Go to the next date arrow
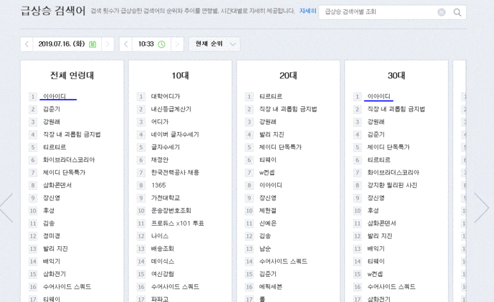The image size is (494, 302). tap(108, 44)
